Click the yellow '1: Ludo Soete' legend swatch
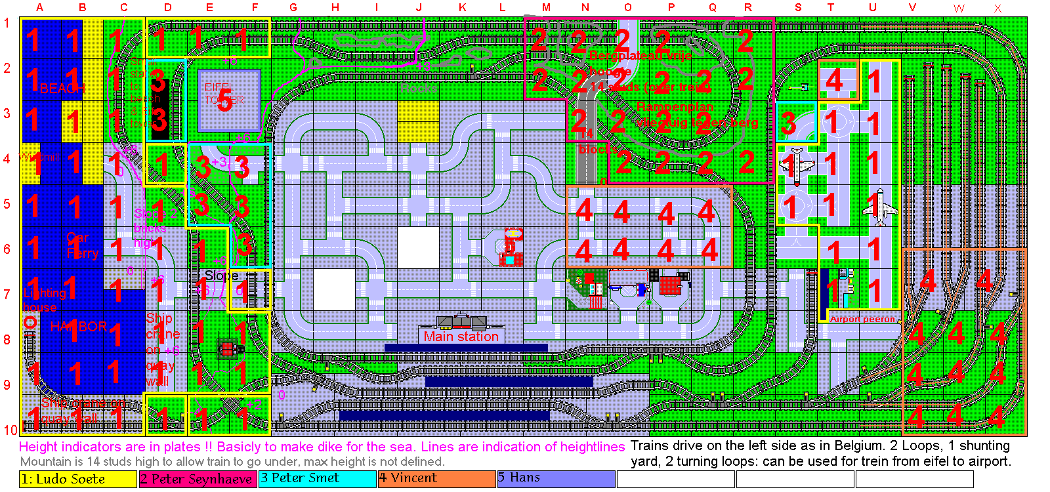This screenshot has width=1050, height=492. pos(78,479)
